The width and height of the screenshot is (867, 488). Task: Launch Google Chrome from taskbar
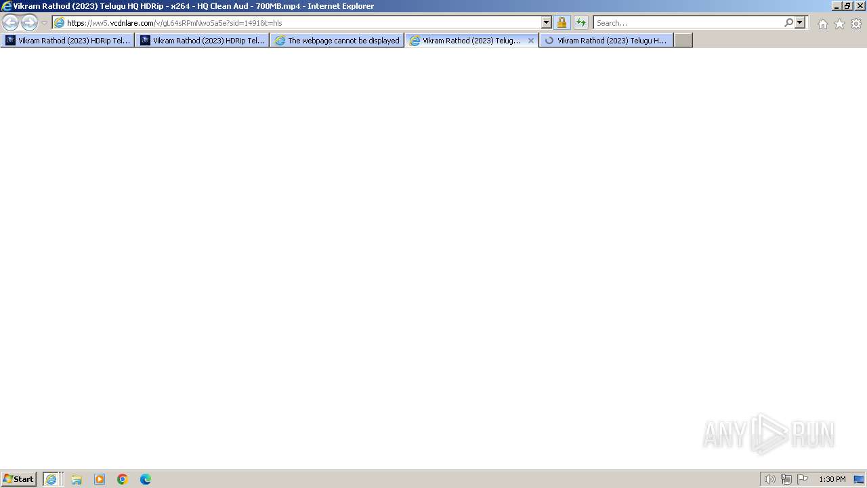point(123,479)
